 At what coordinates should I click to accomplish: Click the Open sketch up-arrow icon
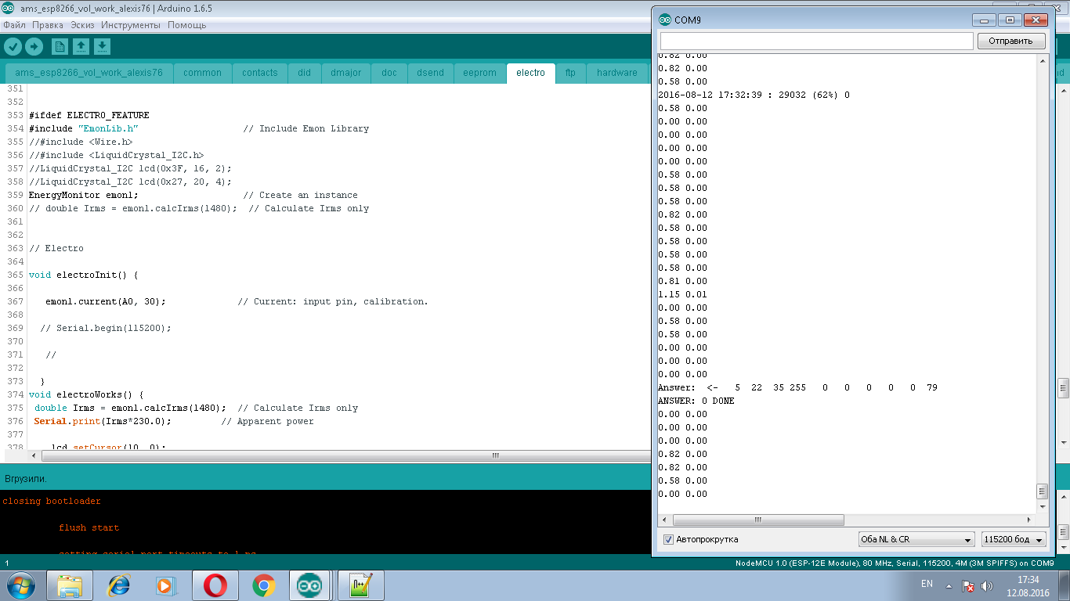tap(81, 47)
